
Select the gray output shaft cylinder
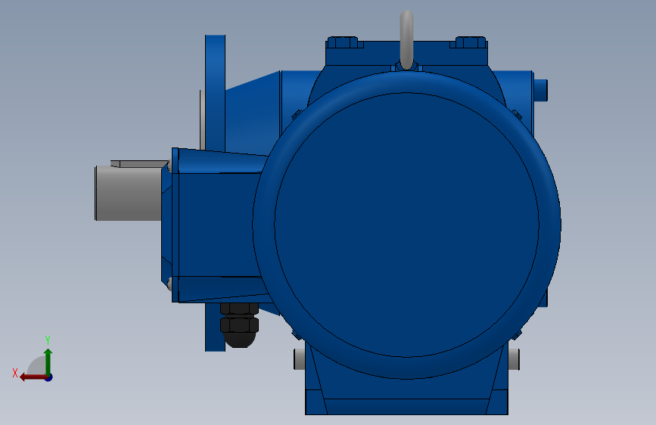click(x=128, y=193)
